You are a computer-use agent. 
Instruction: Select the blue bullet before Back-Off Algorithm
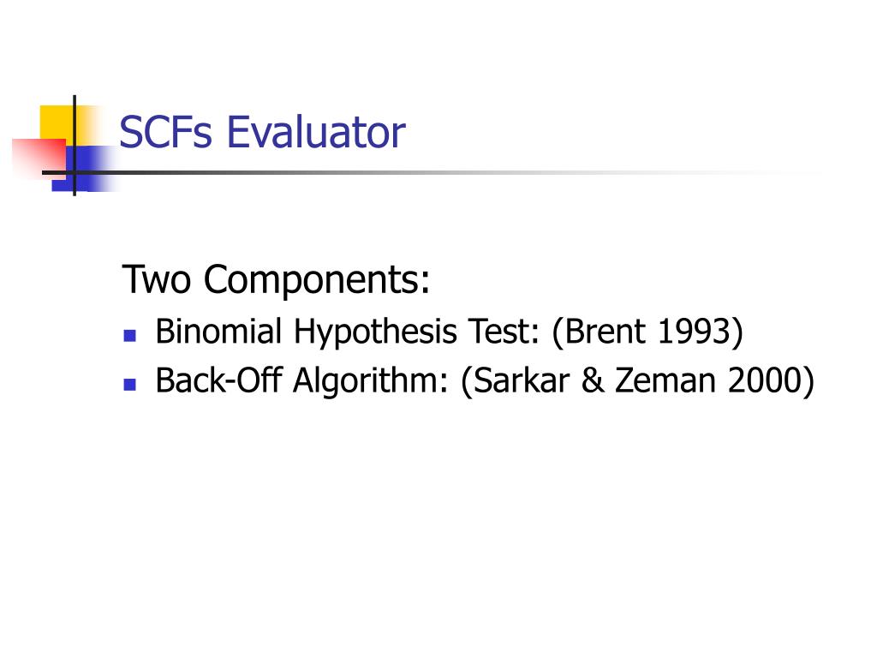tap(130, 385)
